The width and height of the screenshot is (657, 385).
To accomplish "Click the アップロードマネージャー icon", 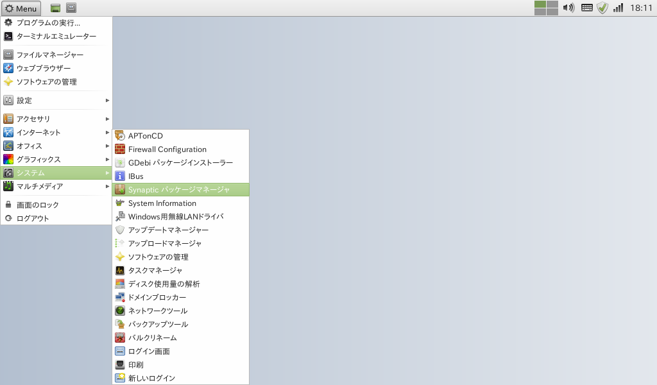I will click(120, 243).
